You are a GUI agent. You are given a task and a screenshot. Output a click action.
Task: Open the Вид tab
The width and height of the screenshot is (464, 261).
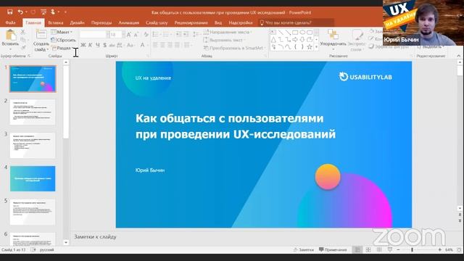218,22
